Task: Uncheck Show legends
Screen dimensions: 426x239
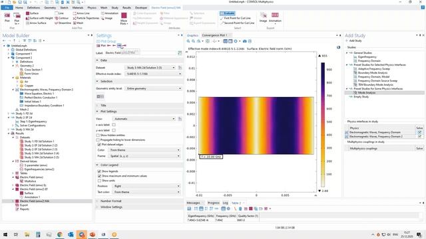Action: (99, 171)
